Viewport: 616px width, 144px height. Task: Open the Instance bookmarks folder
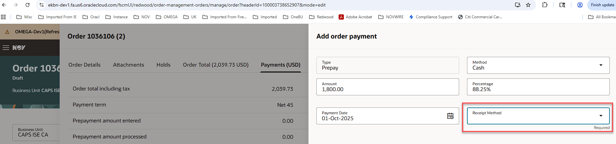tap(117, 17)
